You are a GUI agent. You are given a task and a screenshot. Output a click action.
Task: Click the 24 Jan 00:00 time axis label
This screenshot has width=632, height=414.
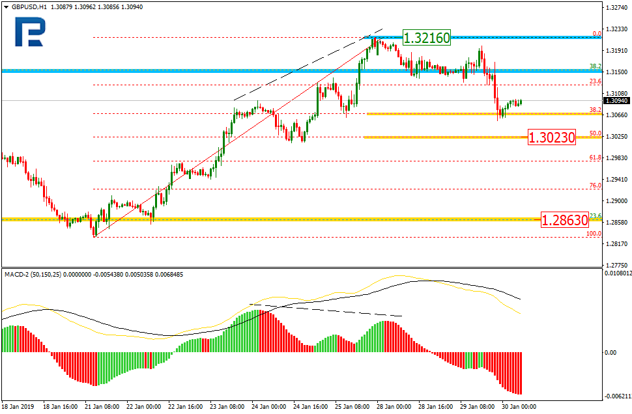click(x=269, y=407)
